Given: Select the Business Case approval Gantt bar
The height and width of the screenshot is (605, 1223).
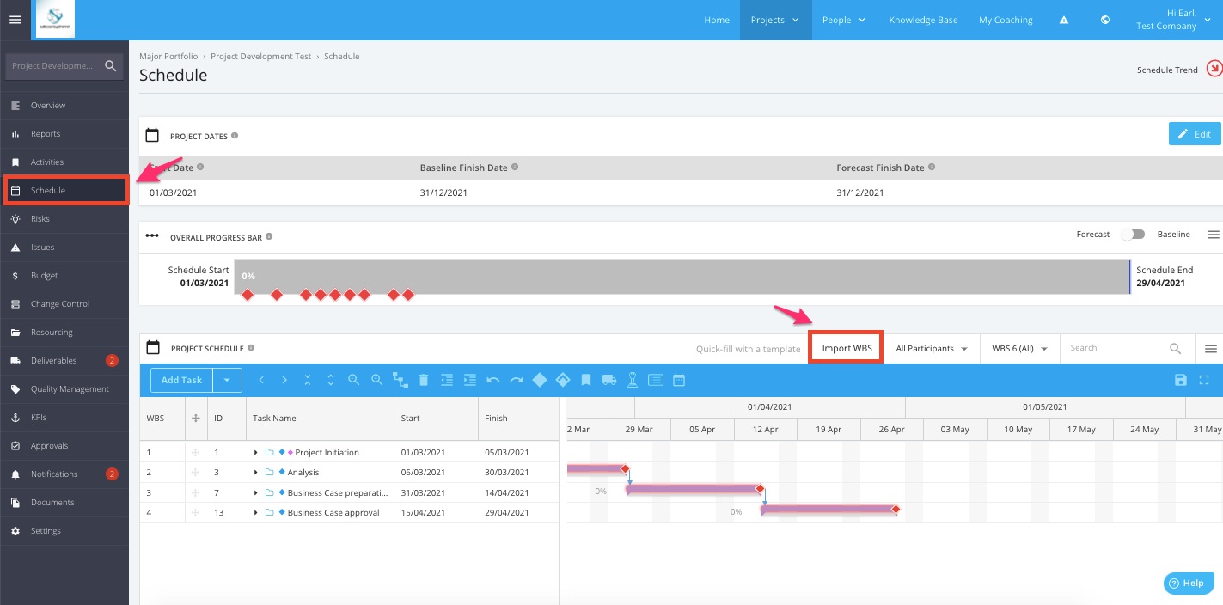Looking at the screenshot, I should [x=829, y=510].
